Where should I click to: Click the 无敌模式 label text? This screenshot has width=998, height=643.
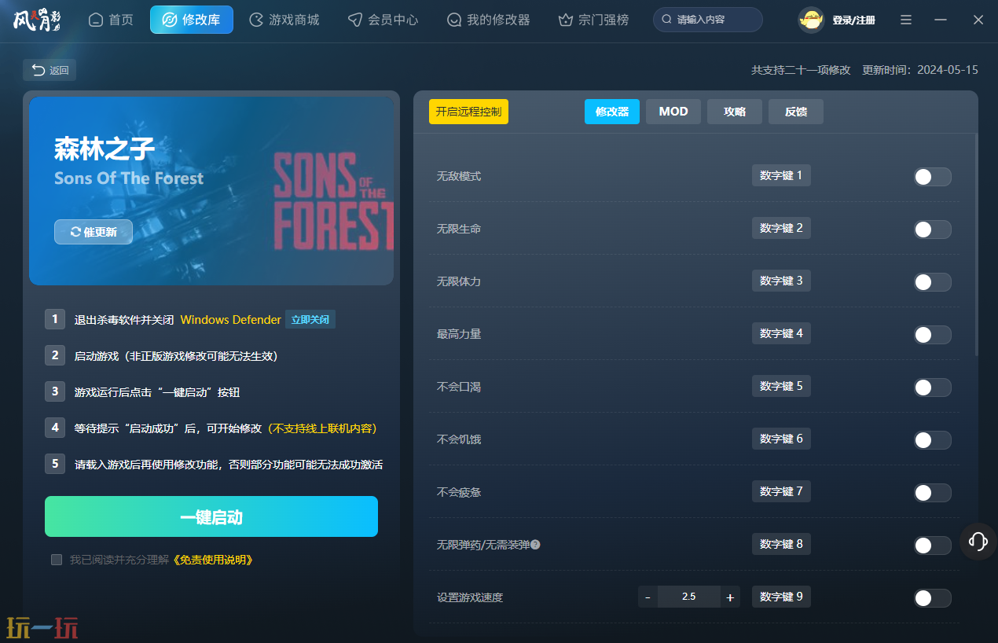459,176
